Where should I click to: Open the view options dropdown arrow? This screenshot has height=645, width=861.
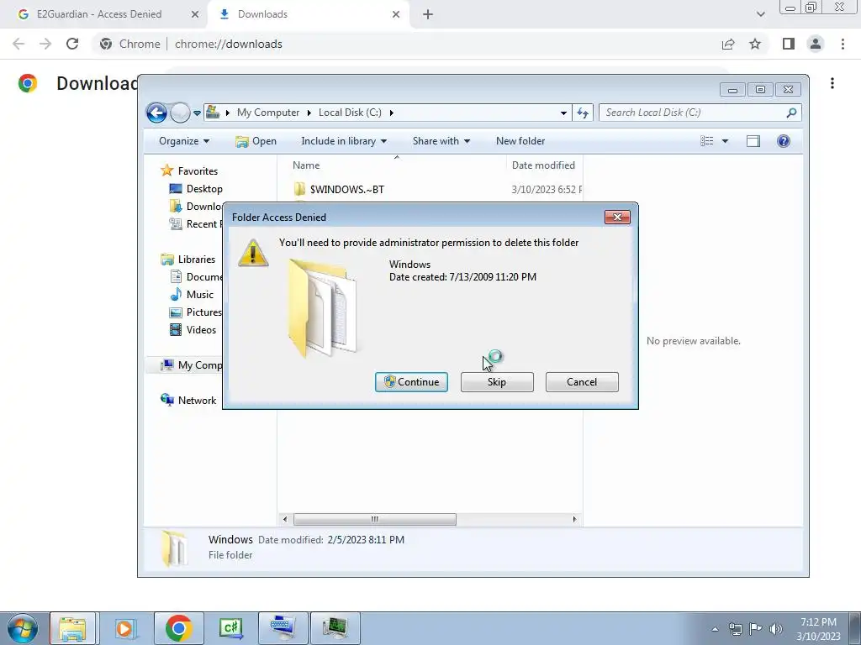click(725, 141)
